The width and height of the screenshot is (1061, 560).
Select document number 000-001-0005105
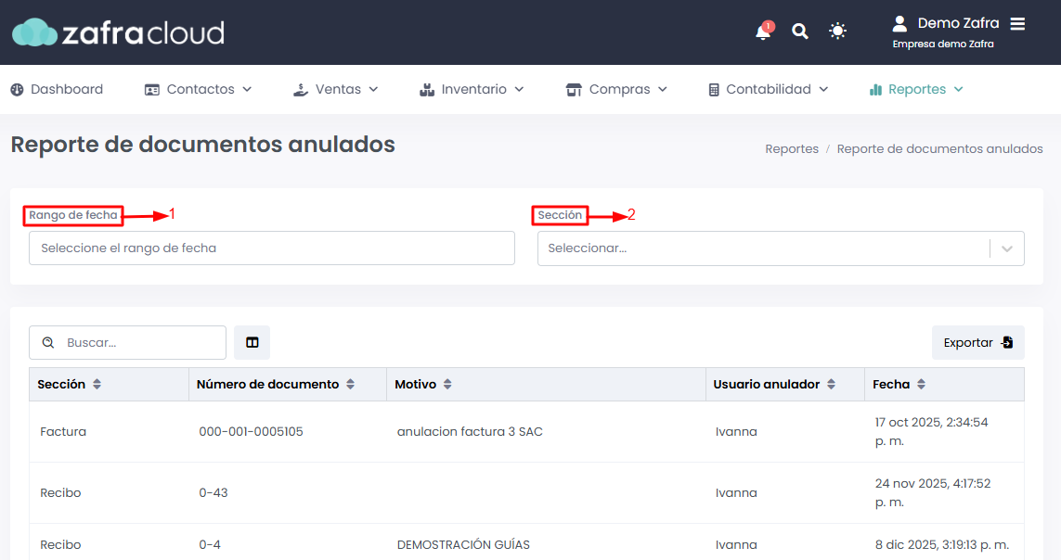tap(251, 432)
